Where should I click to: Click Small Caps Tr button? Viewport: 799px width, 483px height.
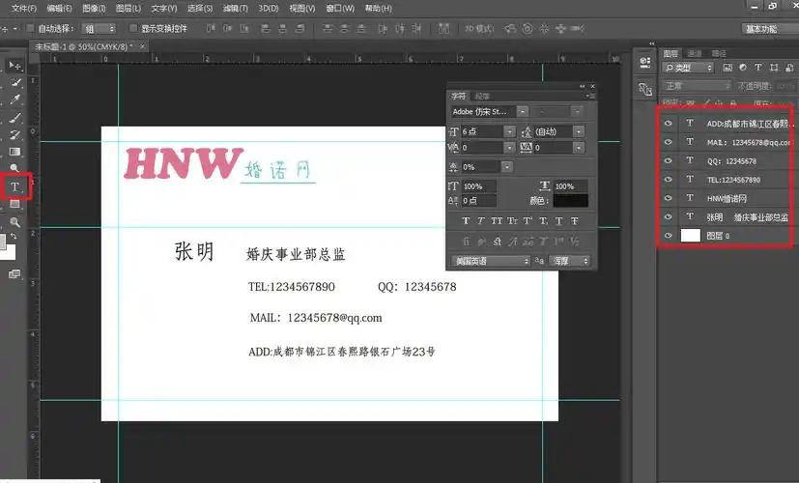click(x=512, y=220)
